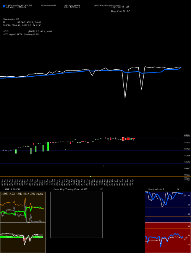The height and width of the screenshot is (253, 191).
Task: Click the 'Avg Vol: 0 M' value
Action: [120, 7]
